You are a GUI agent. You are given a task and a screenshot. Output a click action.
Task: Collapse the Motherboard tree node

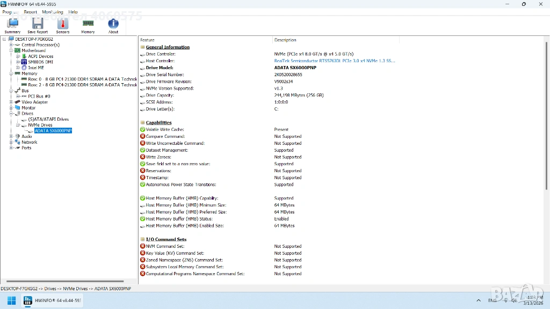coord(11,50)
